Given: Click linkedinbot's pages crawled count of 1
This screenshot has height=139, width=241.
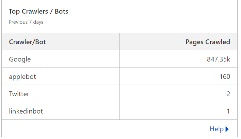Looking at the screenshot, I should click(x=228, y=111).
